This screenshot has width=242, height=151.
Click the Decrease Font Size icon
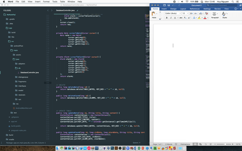coord(196,13)
